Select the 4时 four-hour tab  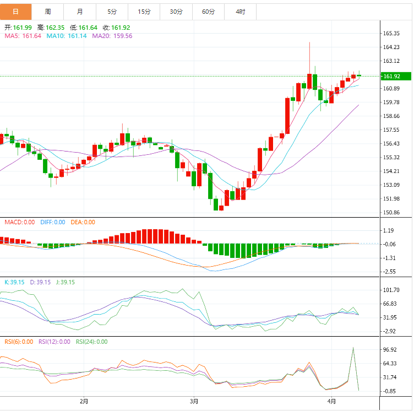[240, 12]
